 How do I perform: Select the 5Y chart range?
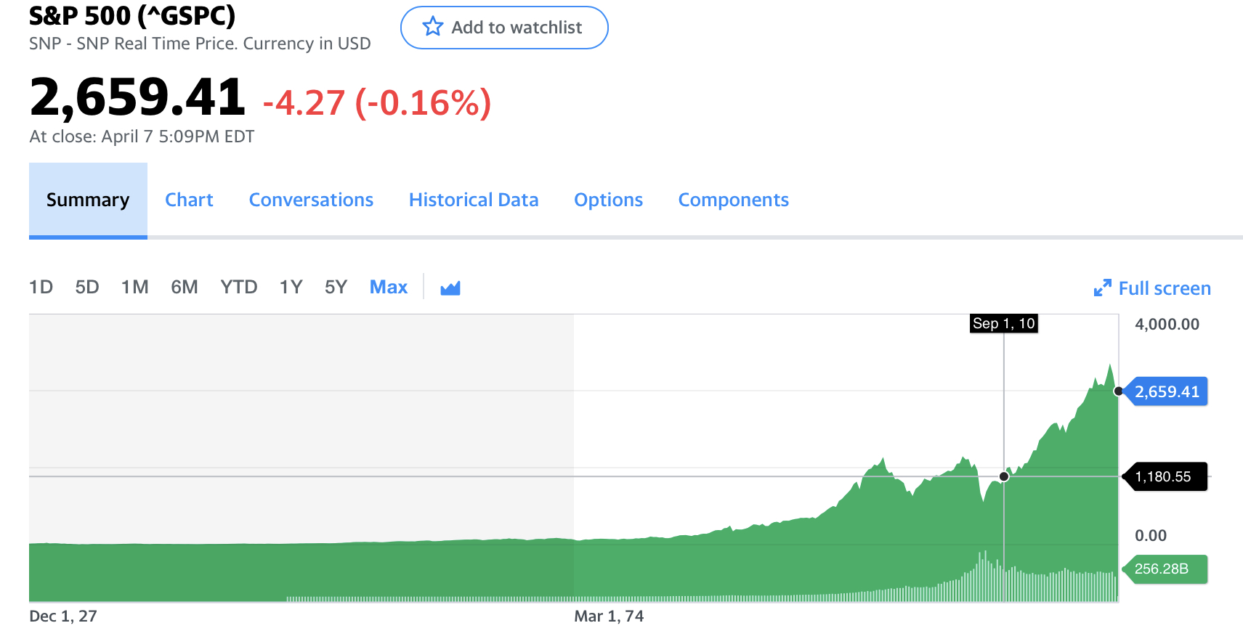point(336,288)
